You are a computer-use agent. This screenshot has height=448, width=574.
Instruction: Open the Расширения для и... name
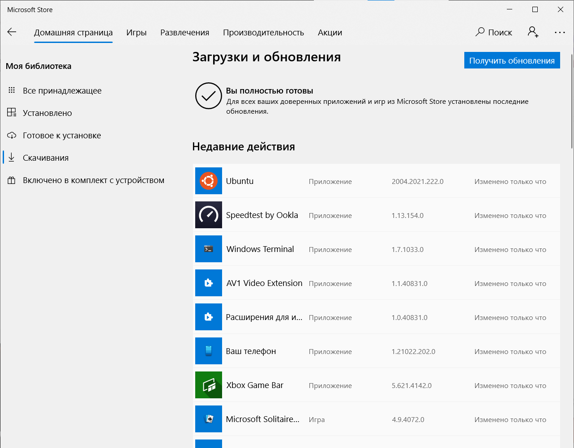[x=264, y=317]
